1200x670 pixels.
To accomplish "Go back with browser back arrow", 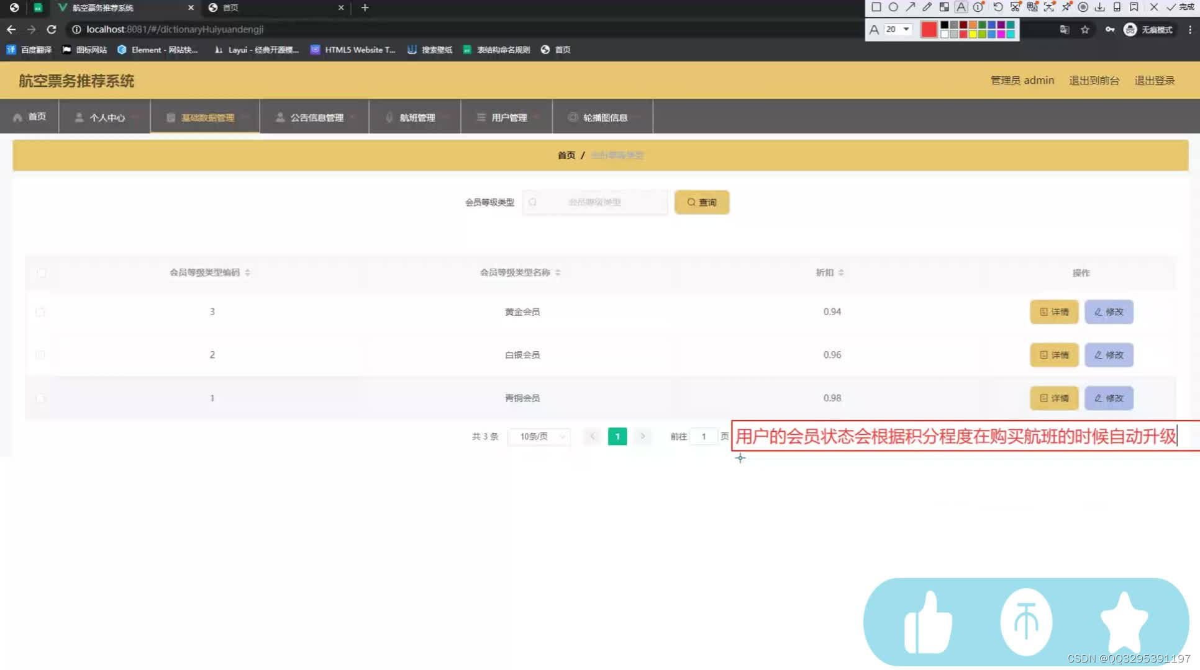I will (x=11, y=29).
